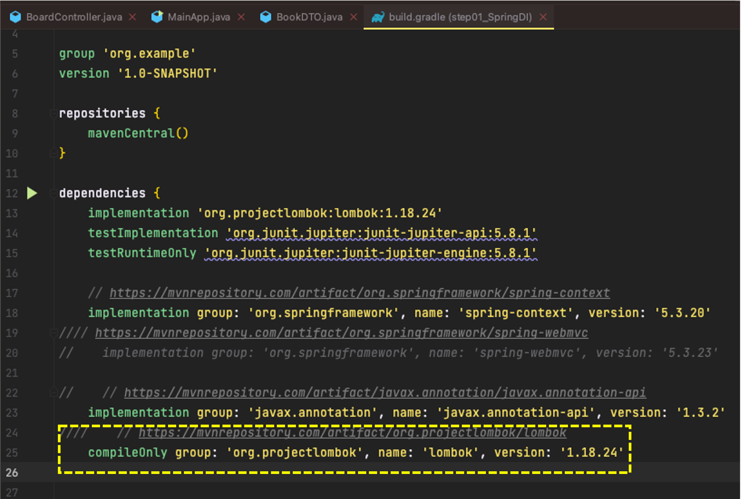Viewport: 741px width, 499px height.
Task: Toggle fold marker at repositories closing brace
Action: click(x=53, y=153)
